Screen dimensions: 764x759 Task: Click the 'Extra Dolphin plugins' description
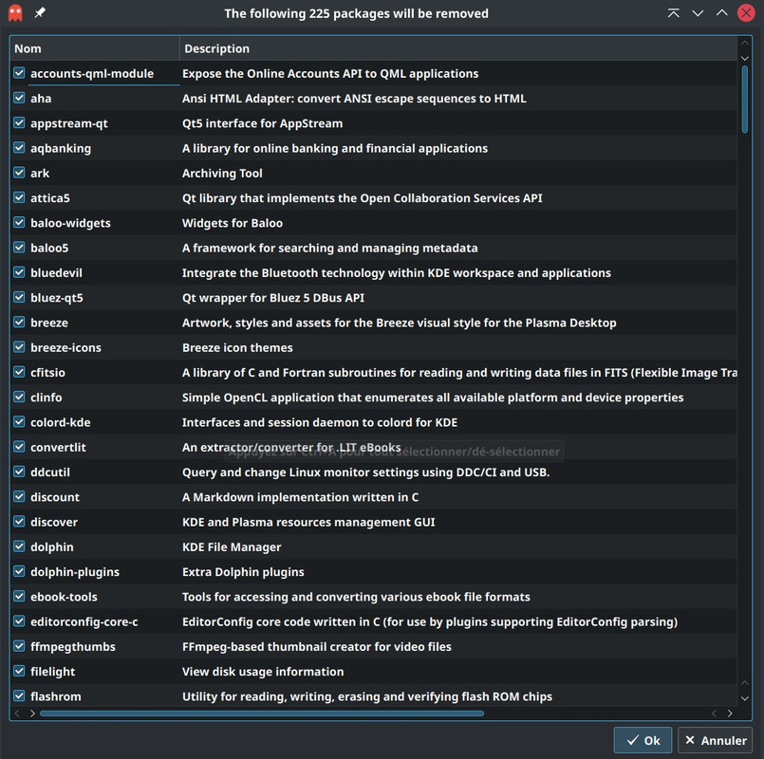click(x=243, y=572)
